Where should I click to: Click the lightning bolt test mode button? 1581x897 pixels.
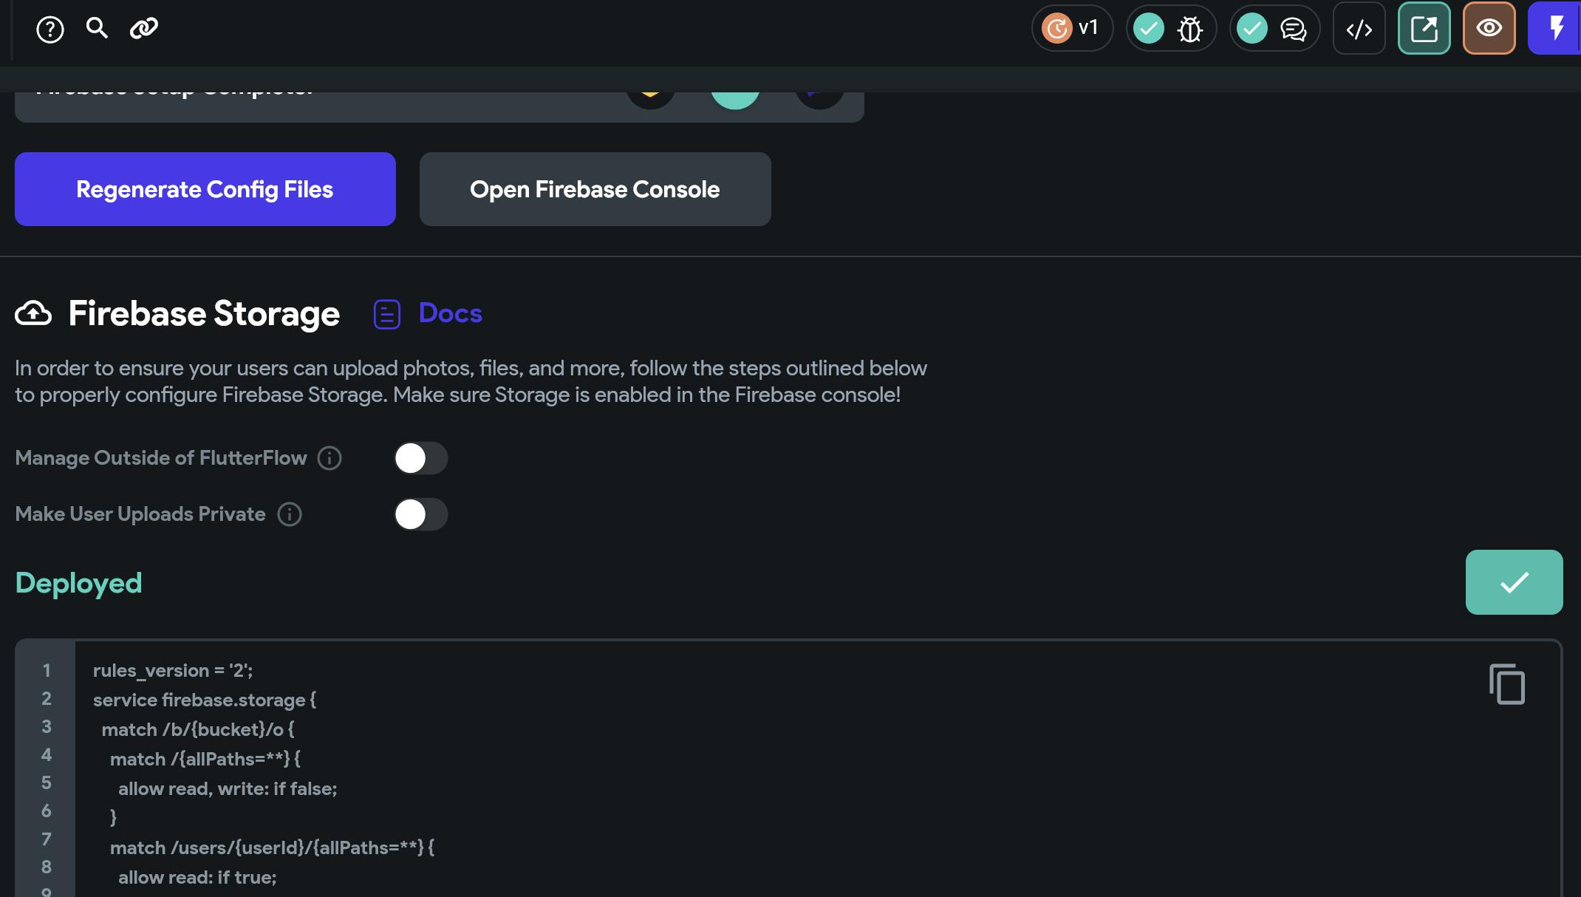point(1554,29)
